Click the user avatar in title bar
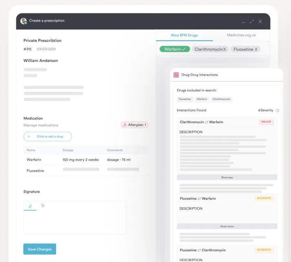The image size is (291, 262). pos(24,21)
